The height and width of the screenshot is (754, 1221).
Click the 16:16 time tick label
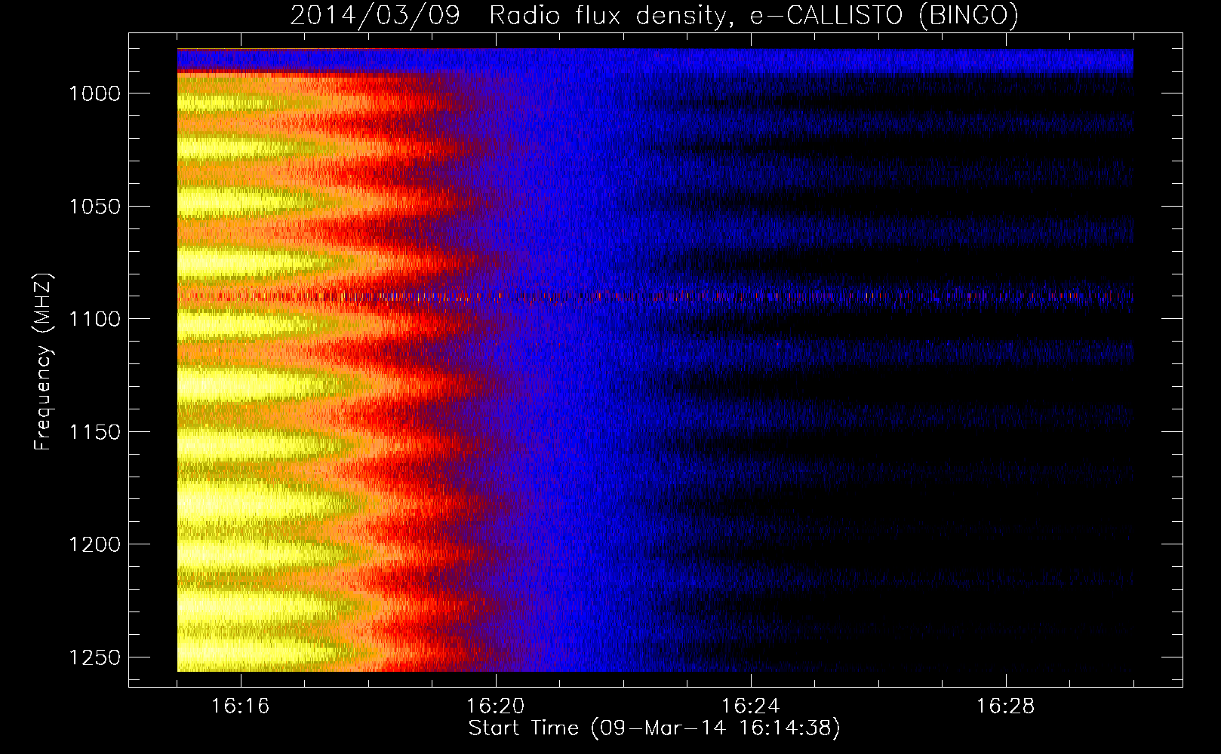point(241,706)
